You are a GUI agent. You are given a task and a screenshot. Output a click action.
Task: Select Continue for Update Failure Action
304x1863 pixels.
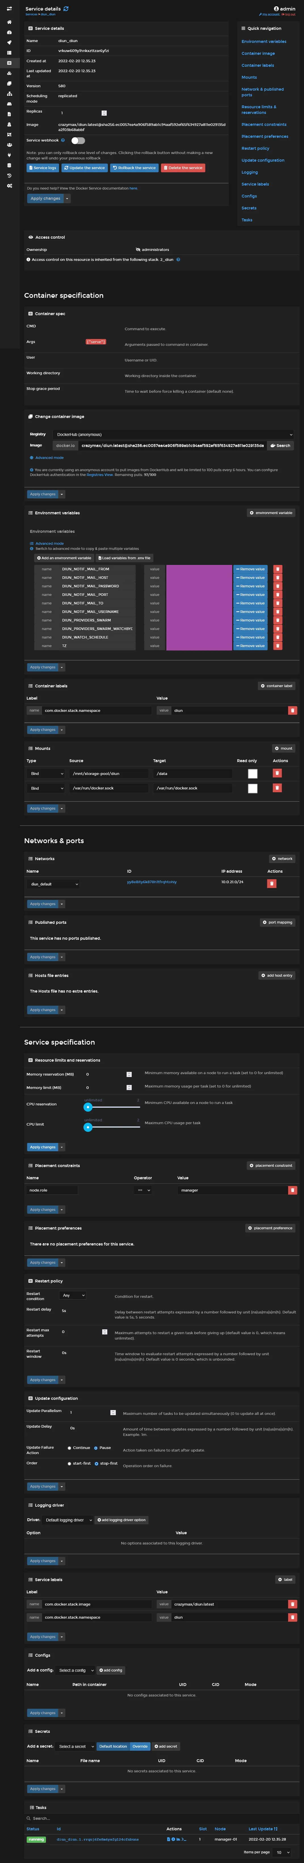pos(69,1448)
